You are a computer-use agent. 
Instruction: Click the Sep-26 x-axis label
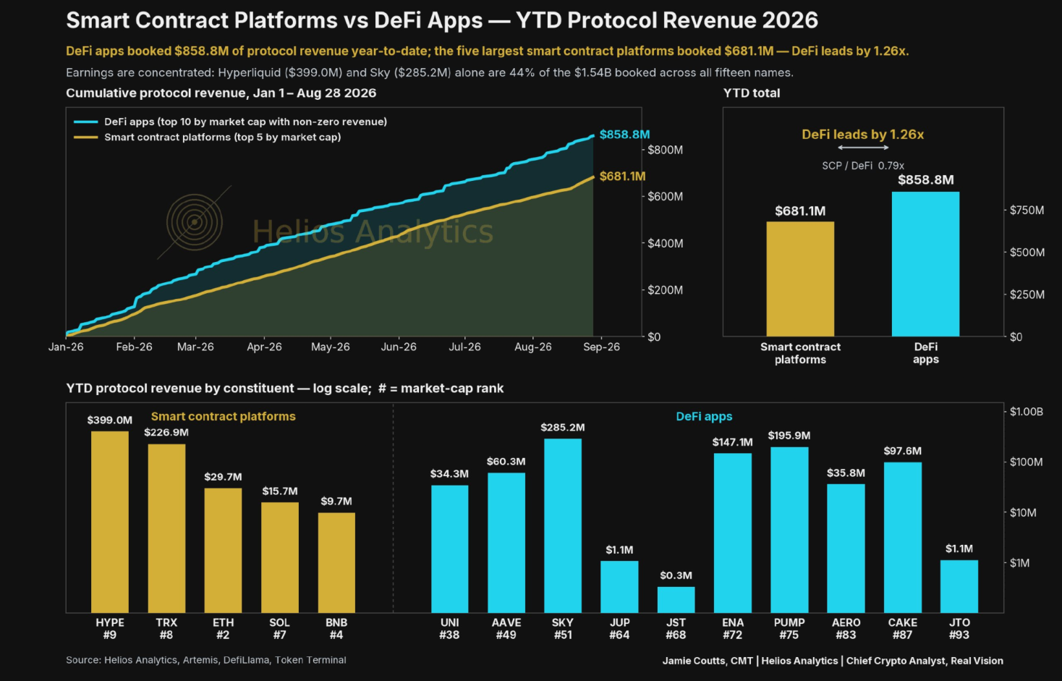[x=601, y=347]
